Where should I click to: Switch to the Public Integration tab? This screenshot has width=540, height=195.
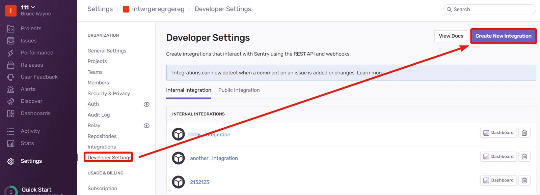[x=239, y=90]
